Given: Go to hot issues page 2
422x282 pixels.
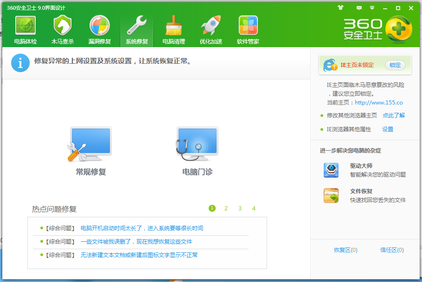Looking at the screenshot, I should [x=226, y=208].
